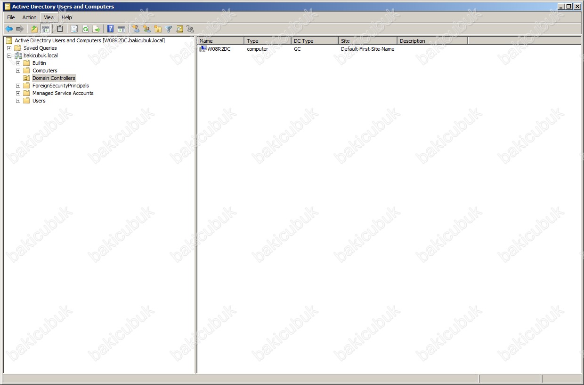
Task: Maximize the window
Action: 569,7
